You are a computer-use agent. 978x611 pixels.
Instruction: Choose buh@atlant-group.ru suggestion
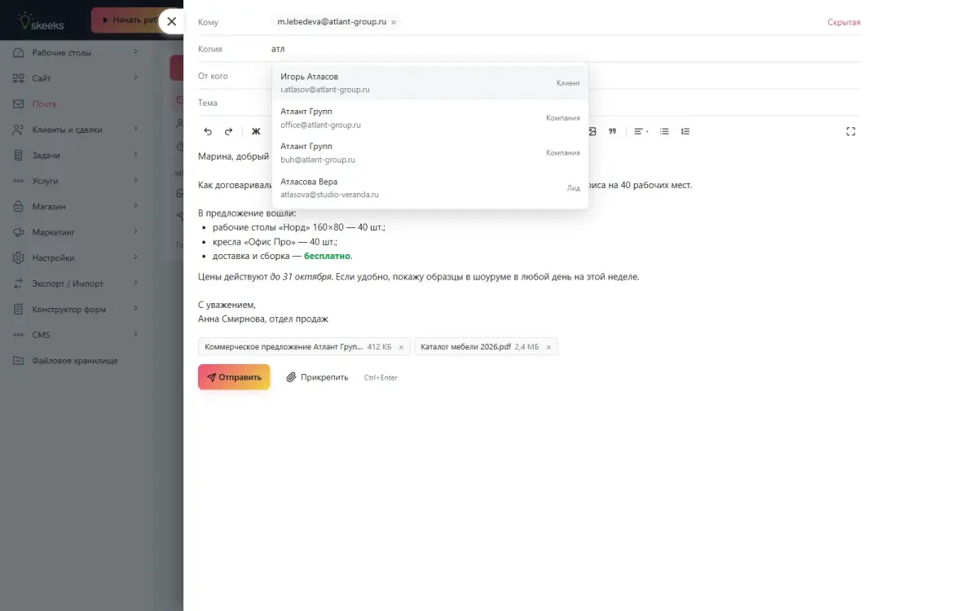[x=430, y=153]
